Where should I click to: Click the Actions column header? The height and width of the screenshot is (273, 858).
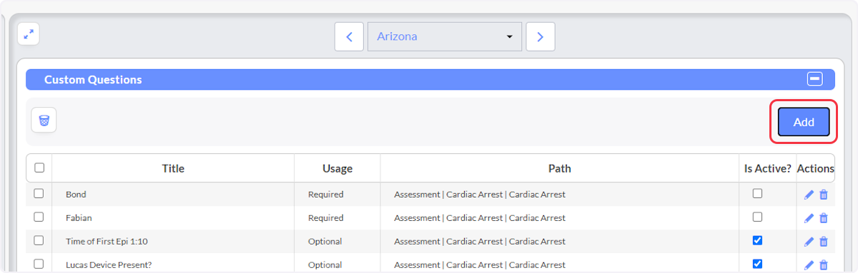point(816,168)
